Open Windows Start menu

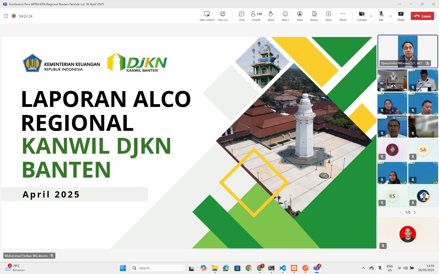pyautogui.click(x=123, y=268)
